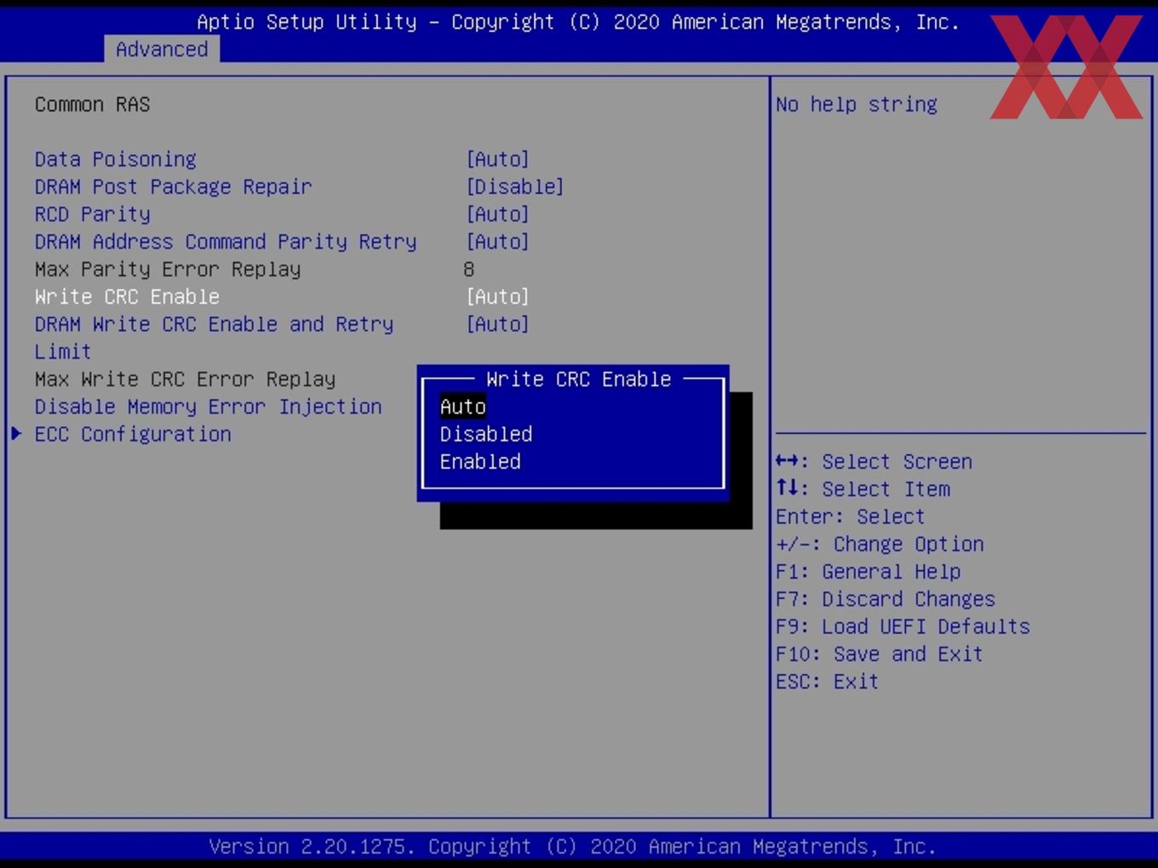The width and height of the screenshot is (1158, 868).
Task: Open [Auto] value of DRAM Write CRC Retry Limit
Action: 497,324
